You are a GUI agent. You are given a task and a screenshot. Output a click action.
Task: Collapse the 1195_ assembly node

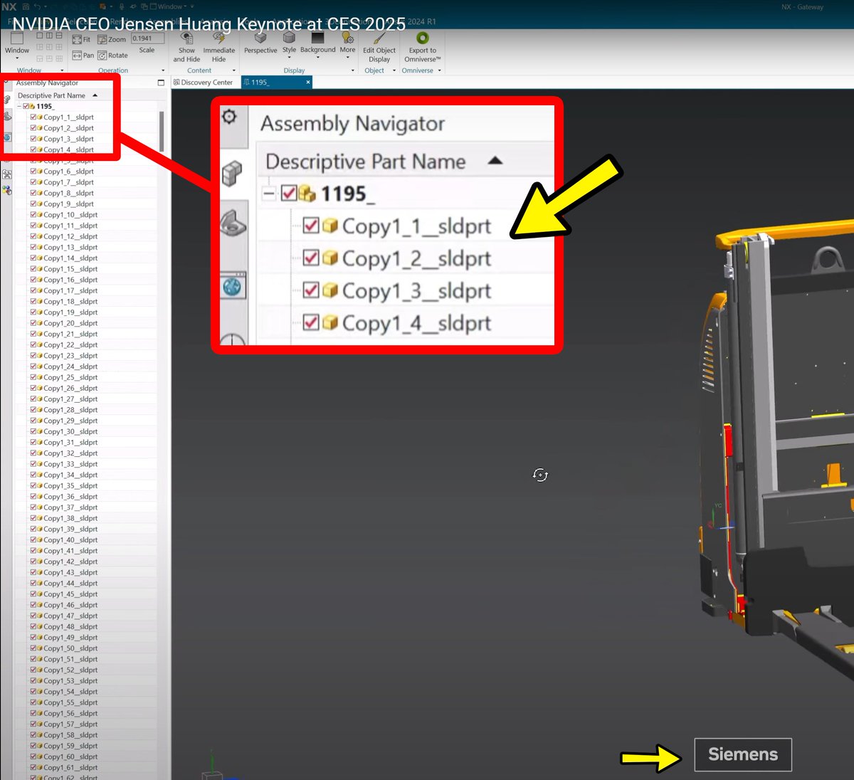pos(19,105)
